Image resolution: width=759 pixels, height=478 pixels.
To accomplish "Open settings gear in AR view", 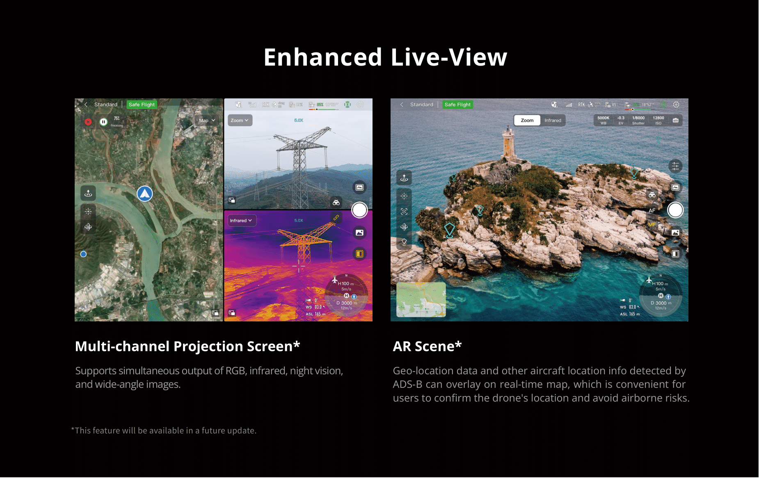I will point(676,105).
